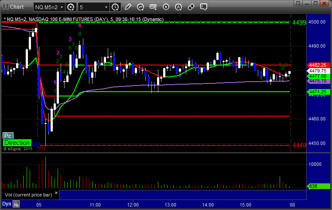The image size is (332, 210).
Task: Minimize the Chart window
Action: click(307, 3)
